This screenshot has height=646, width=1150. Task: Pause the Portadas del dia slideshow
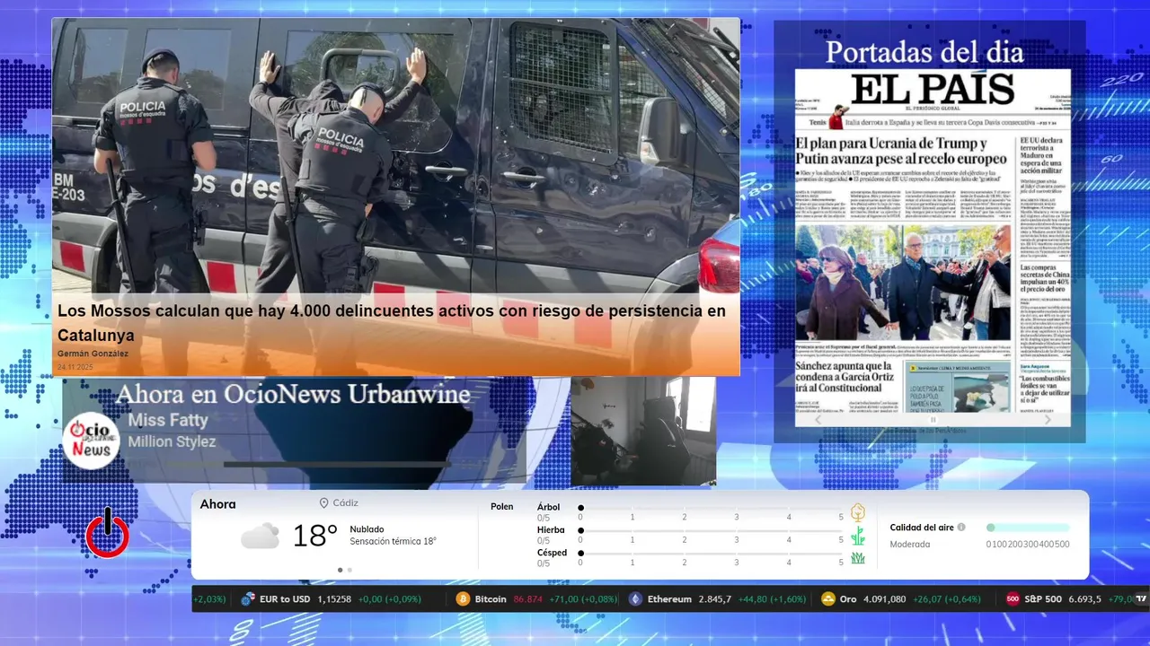(933, 419)
